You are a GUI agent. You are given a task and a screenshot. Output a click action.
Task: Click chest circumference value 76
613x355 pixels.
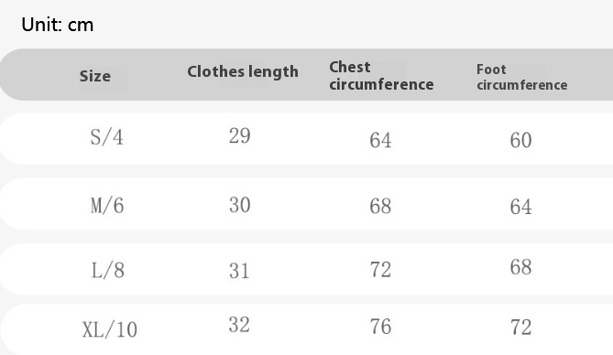coord(380,327)
